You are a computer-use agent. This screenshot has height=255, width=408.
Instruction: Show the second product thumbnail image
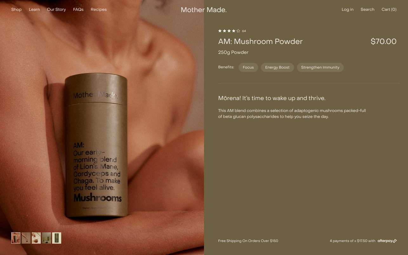tap(26, 238)
